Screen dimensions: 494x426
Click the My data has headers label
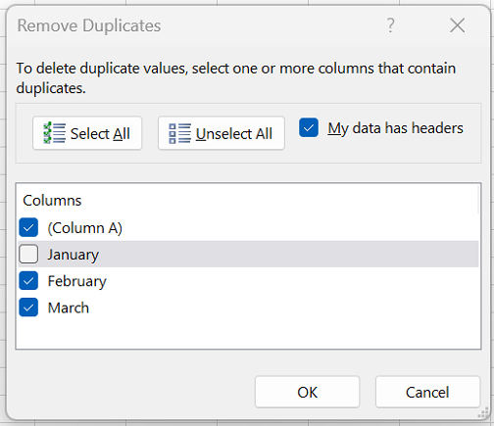(395, 128)
